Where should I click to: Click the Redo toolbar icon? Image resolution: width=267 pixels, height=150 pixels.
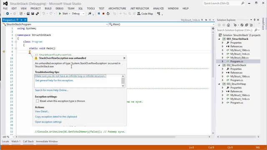coord(51,14)
